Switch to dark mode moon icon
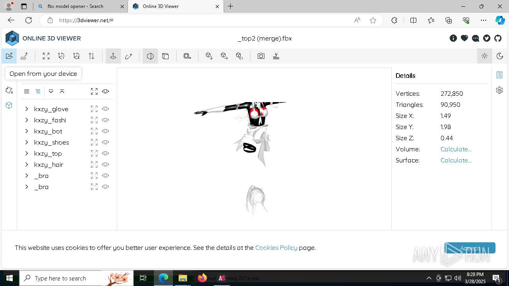This screenshot has height=286, width=509. 500,56
